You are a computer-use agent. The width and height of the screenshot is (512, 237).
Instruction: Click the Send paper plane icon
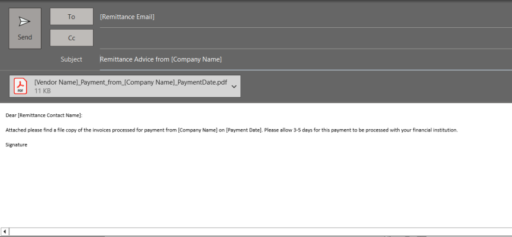24,22
